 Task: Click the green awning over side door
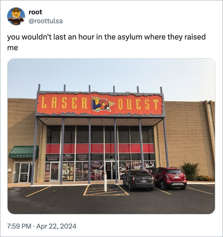point(23,152)
